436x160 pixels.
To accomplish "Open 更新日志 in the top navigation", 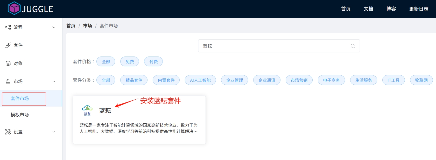I will click(x=419, y=9).
